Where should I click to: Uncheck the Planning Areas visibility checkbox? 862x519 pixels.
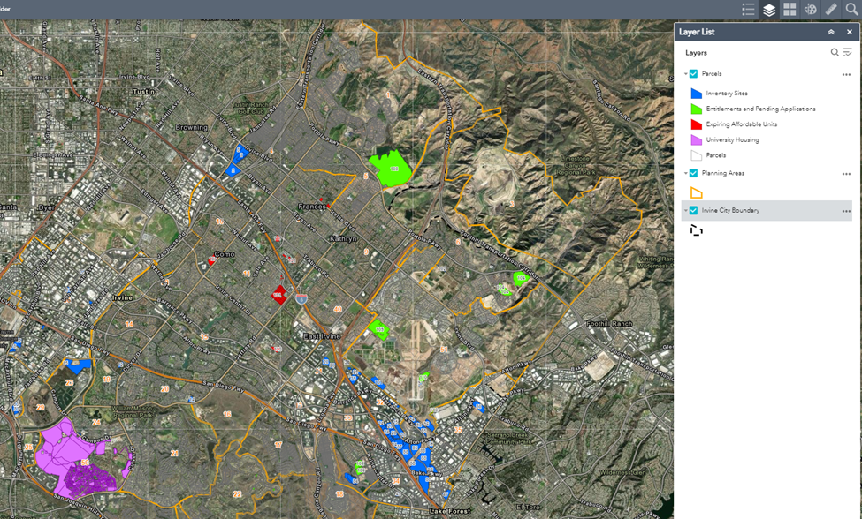[693, 173]
